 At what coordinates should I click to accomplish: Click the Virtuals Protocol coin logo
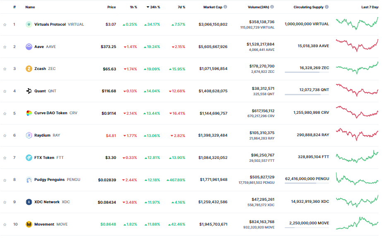tap(29, 24)
